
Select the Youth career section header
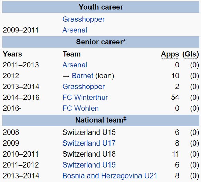[x=101, y=7]
